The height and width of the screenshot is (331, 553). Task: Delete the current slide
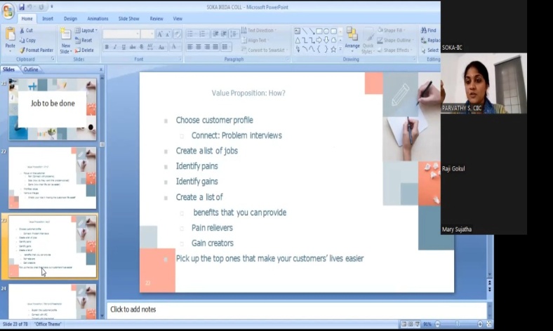click(x=84, y=50)
